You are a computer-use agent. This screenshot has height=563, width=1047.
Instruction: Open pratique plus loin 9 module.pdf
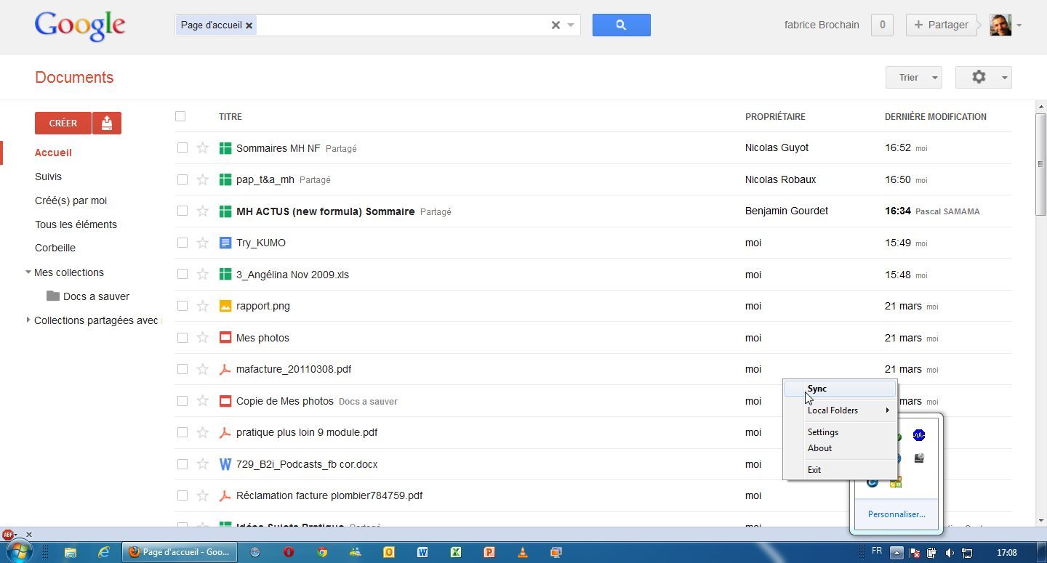(x=307, y=432)
